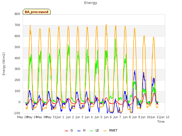Click the Jun 8 date label
The image size is (182, 136).
click(x=127, y=117)
